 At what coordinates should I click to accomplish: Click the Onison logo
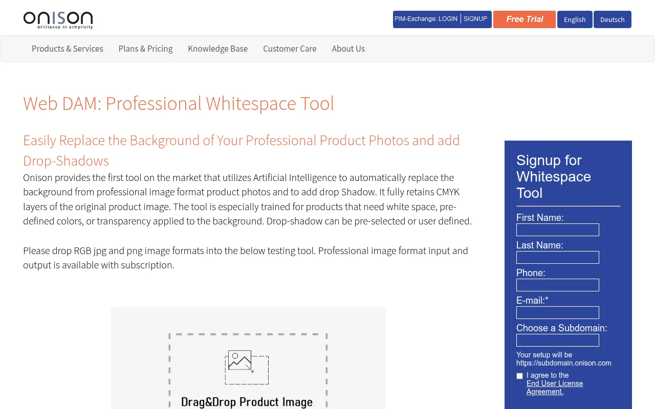58,20
